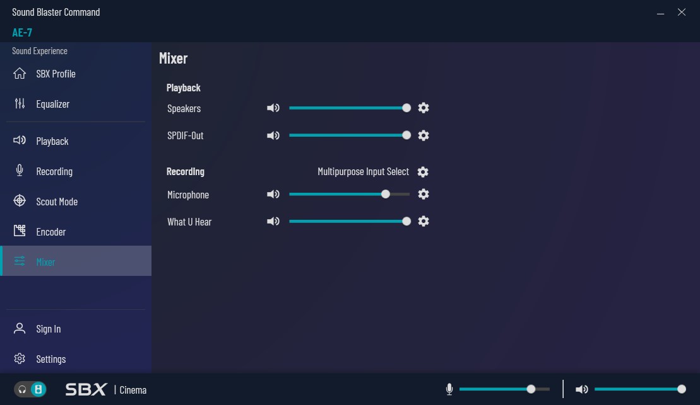
Task: Open Multipurpose Input Select gear
Action: coord(423,171)
